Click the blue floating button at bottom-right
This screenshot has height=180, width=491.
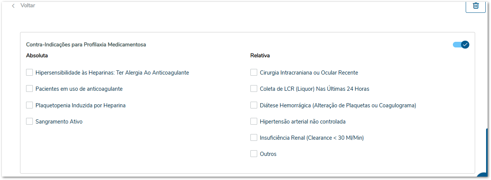[483, 176]
